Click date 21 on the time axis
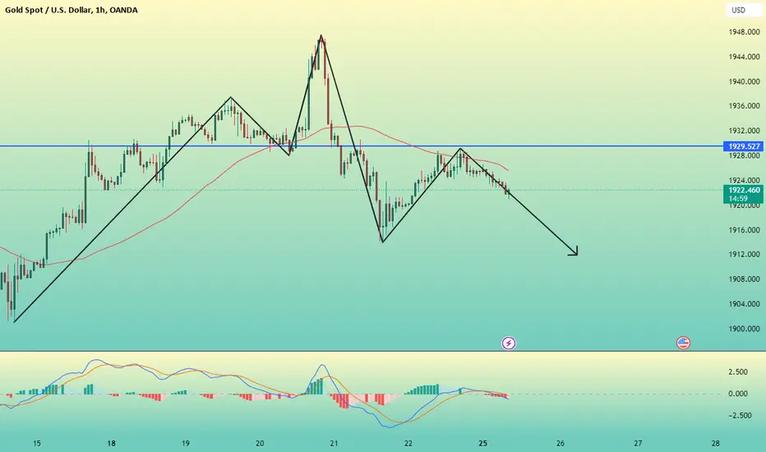This screenshot has height=452, width=766. pyautogui.click(x=335, y=443)
